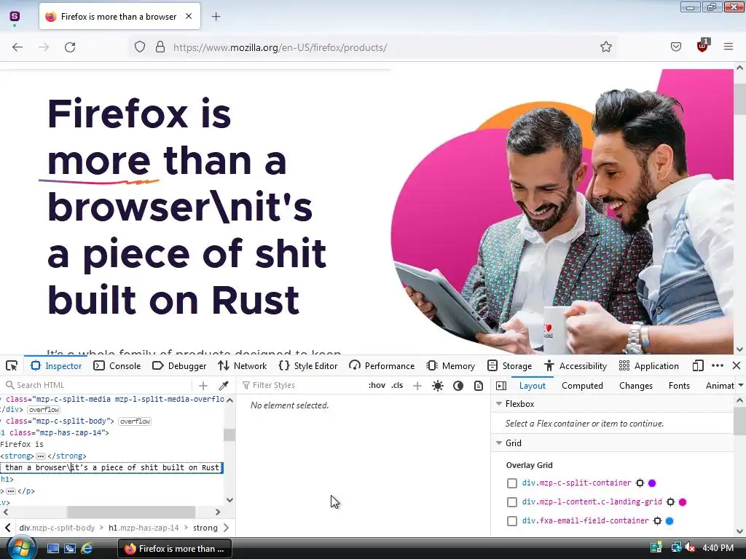This screenshot has width=746, height=559.
Task: Show site security padlock info
Action: 160,47
